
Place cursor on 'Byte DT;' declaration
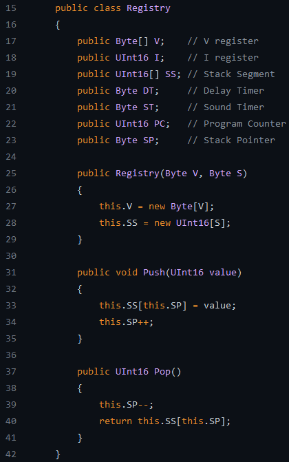(138, 91)
